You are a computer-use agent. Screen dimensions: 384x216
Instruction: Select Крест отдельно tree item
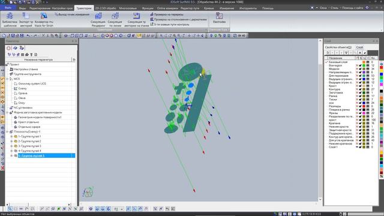point(28,122)
